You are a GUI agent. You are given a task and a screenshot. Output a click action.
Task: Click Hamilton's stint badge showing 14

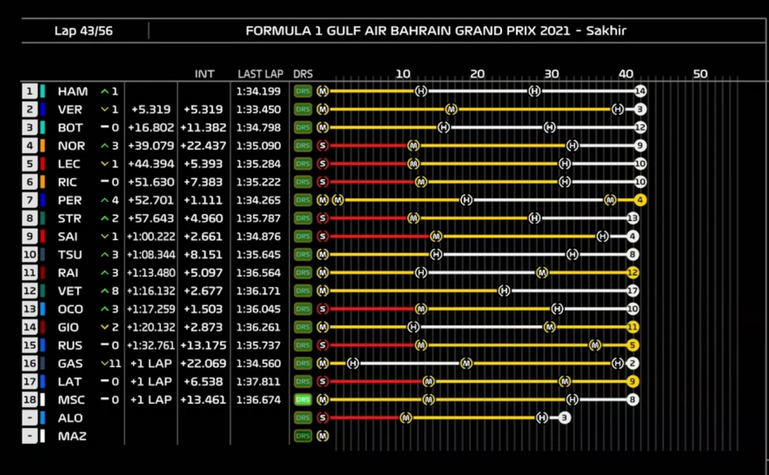tap(640, 91)
